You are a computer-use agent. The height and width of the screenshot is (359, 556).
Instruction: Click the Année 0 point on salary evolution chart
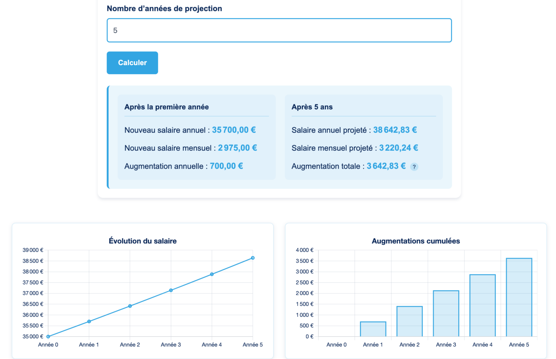point(48,336)
